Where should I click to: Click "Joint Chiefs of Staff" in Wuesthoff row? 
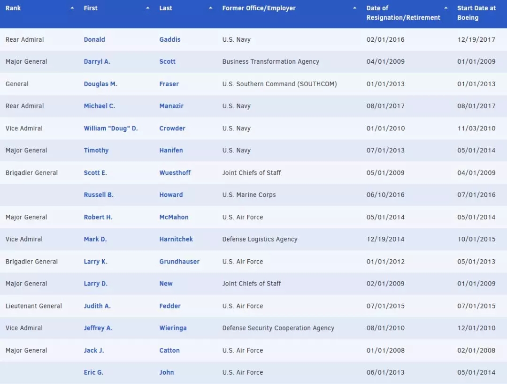click(x=252, y=173)
